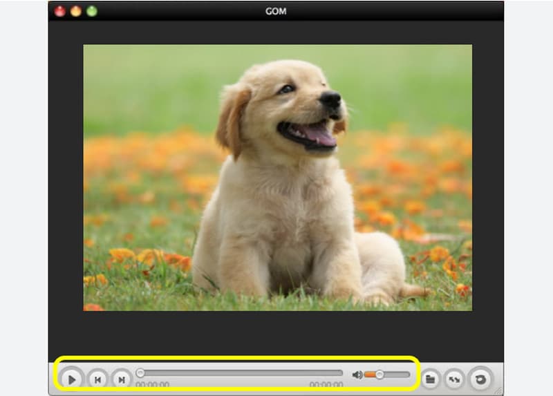Mute audio via the speaker icon
The width and height of the screenshot is (553, 396).
357,375
